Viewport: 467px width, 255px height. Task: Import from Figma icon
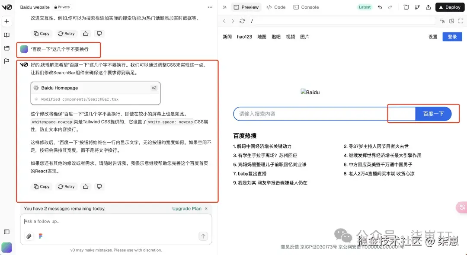pyautogui.click(x=41, y=236)
